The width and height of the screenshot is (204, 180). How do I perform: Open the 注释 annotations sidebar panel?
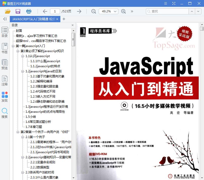pos(5,80)
